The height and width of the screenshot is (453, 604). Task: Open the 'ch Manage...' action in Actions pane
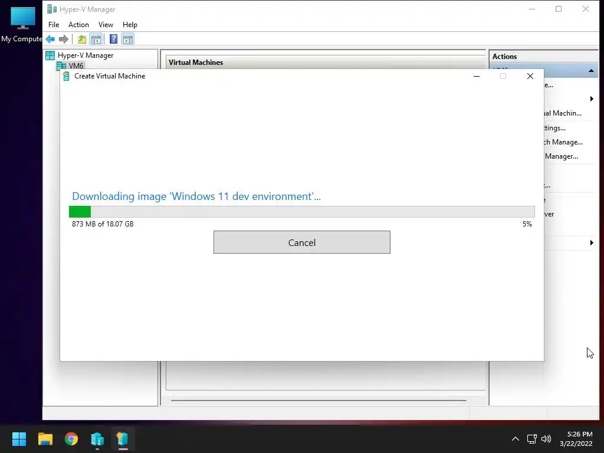click(x=563, y=142)
